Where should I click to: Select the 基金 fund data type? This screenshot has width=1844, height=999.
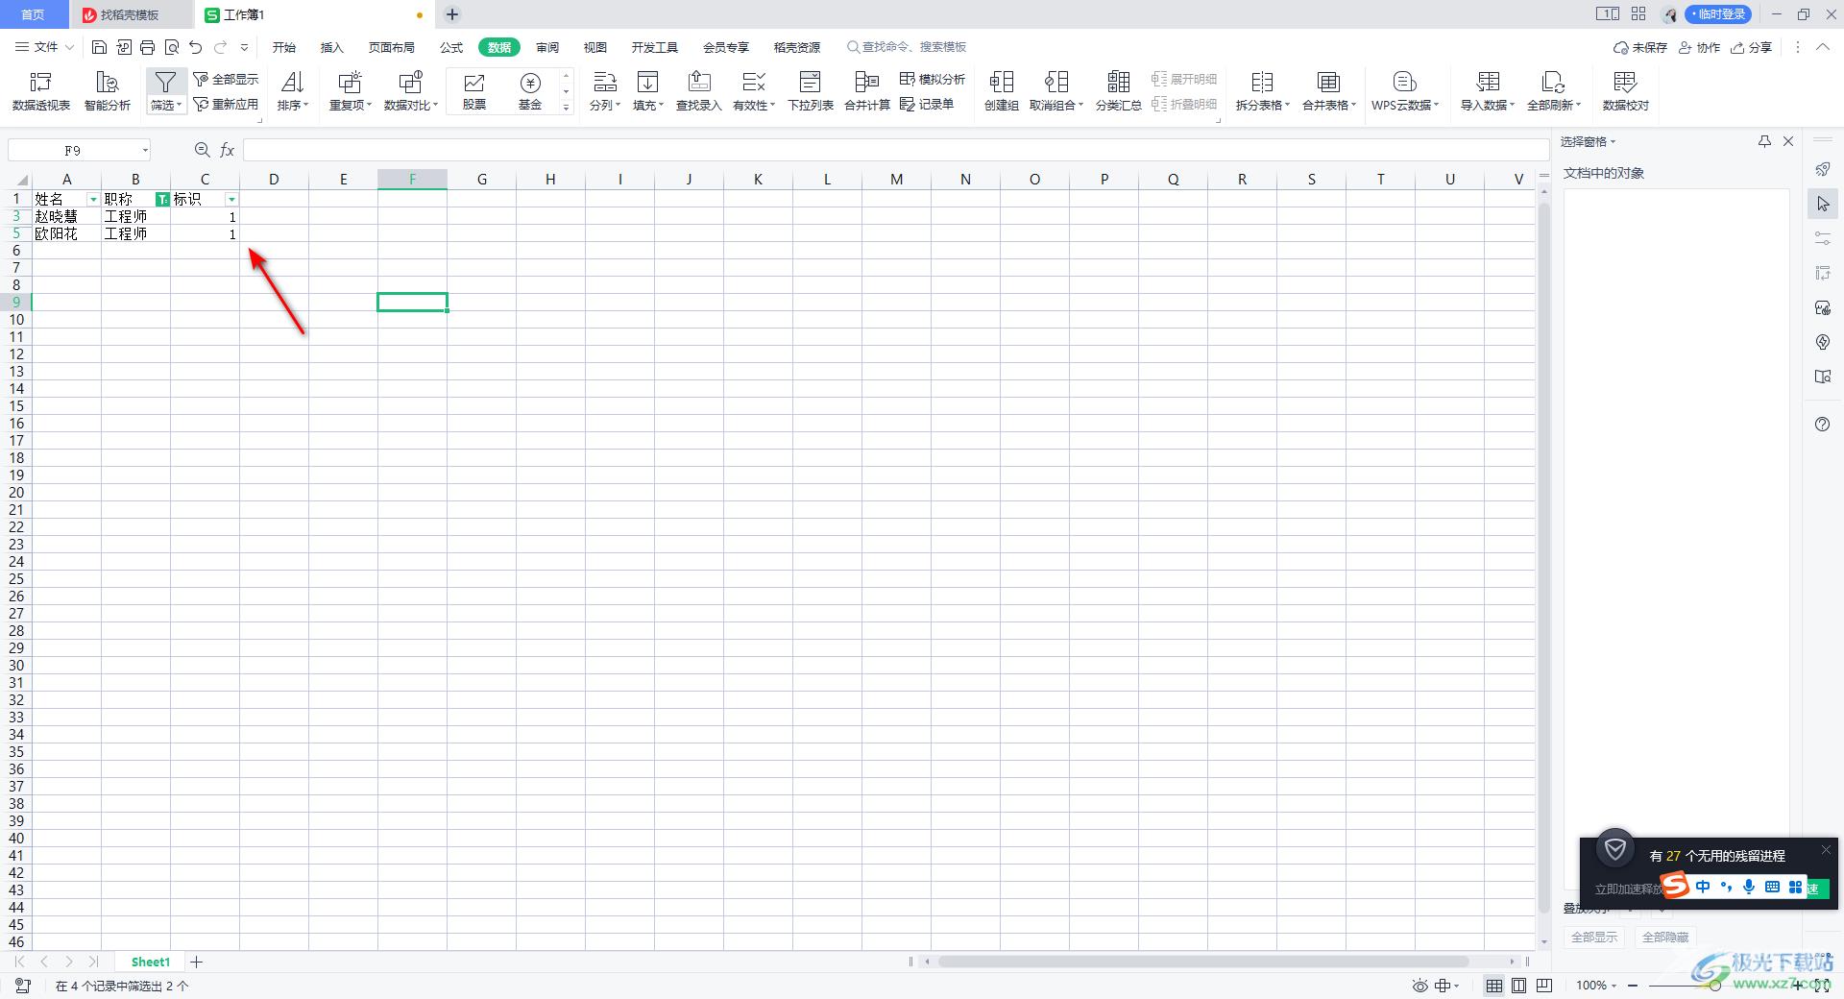coord(530,91)
